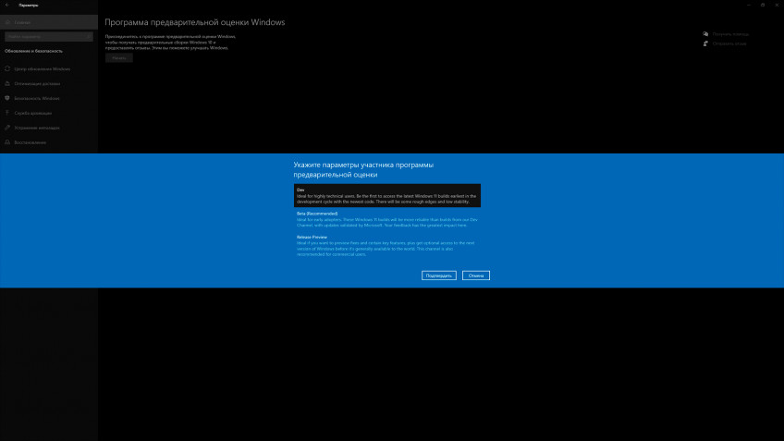Open Центр обновления Windows in the sidebar
The height and width of the screenshot is (441, 784).
49,69
